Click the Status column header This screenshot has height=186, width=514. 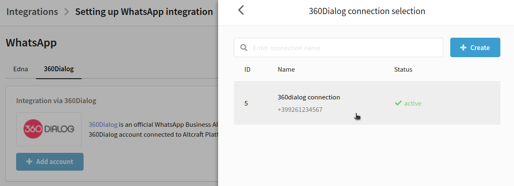(403, 70)
